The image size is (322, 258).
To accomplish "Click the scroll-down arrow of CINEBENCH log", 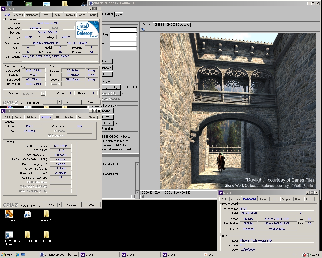I will 137,192.
